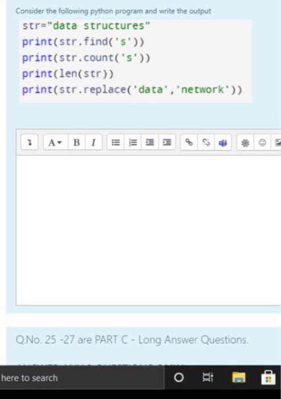Open the special character insert icon
This screenshot has width=281, height=399.
(x=245, y=142)
